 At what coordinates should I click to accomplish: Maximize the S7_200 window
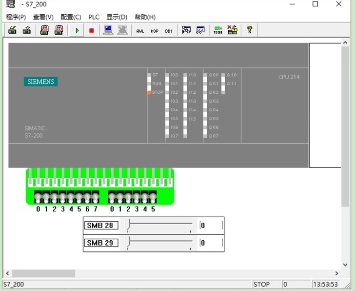pos(315,4)
